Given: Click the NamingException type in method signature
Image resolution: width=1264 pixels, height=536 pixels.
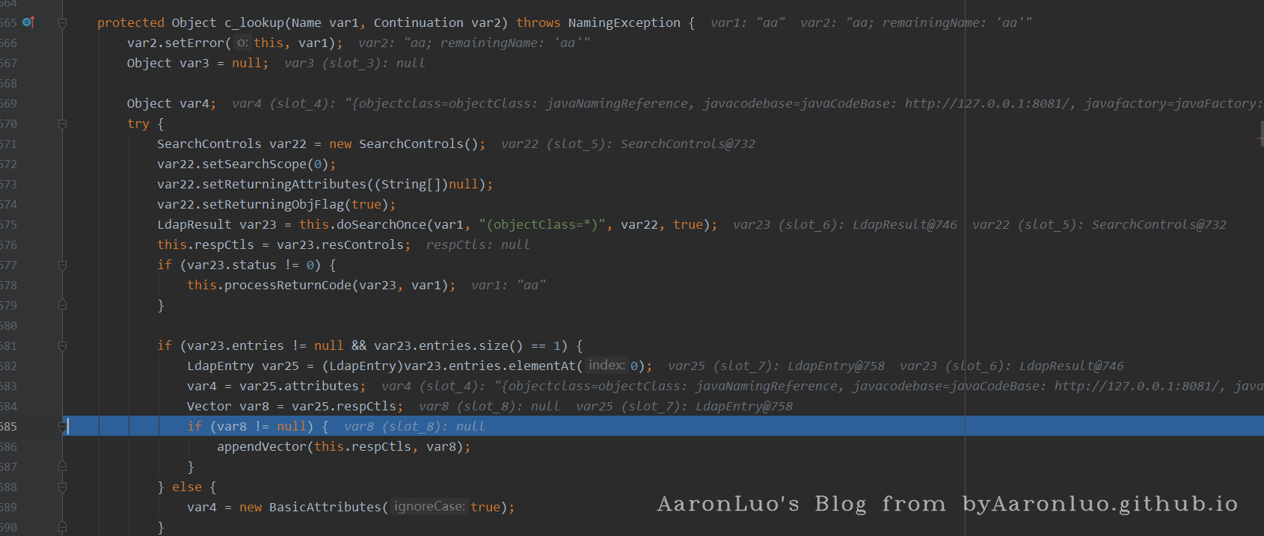Looking at the screenshot, I should 624,23.
